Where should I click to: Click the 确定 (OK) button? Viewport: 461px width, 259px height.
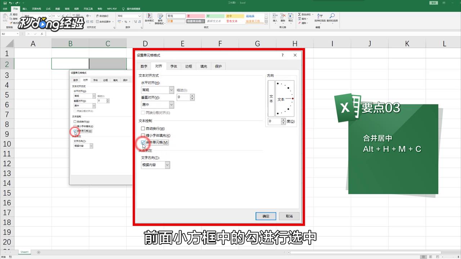coord(266,216)
